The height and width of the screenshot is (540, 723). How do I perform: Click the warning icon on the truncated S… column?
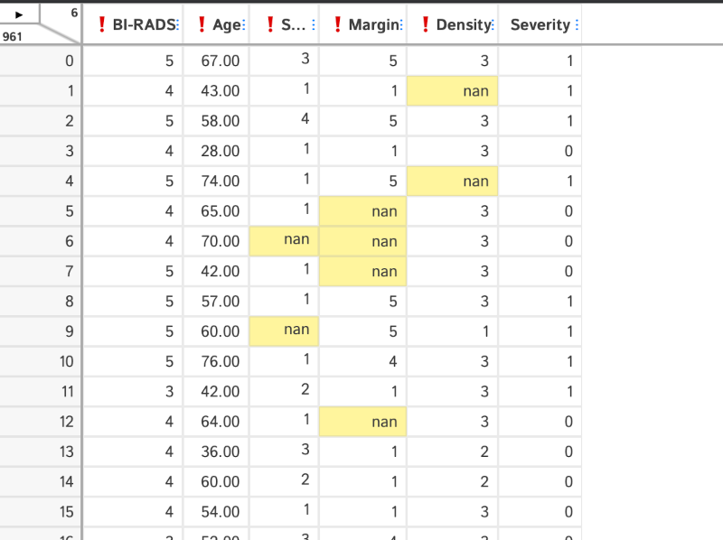(271, 25)
